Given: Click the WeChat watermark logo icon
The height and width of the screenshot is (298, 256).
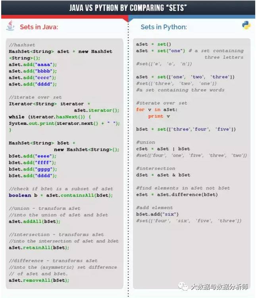Looking at the screenshot, I should pyautogui.click(x=183, y=286).
